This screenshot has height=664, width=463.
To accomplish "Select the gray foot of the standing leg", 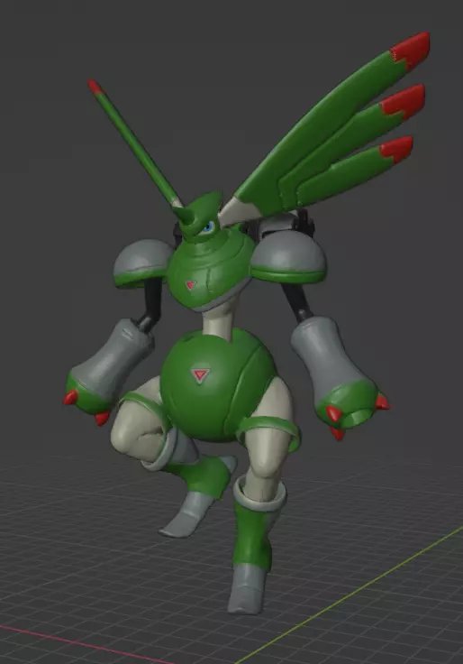I will tap(247, 588).
